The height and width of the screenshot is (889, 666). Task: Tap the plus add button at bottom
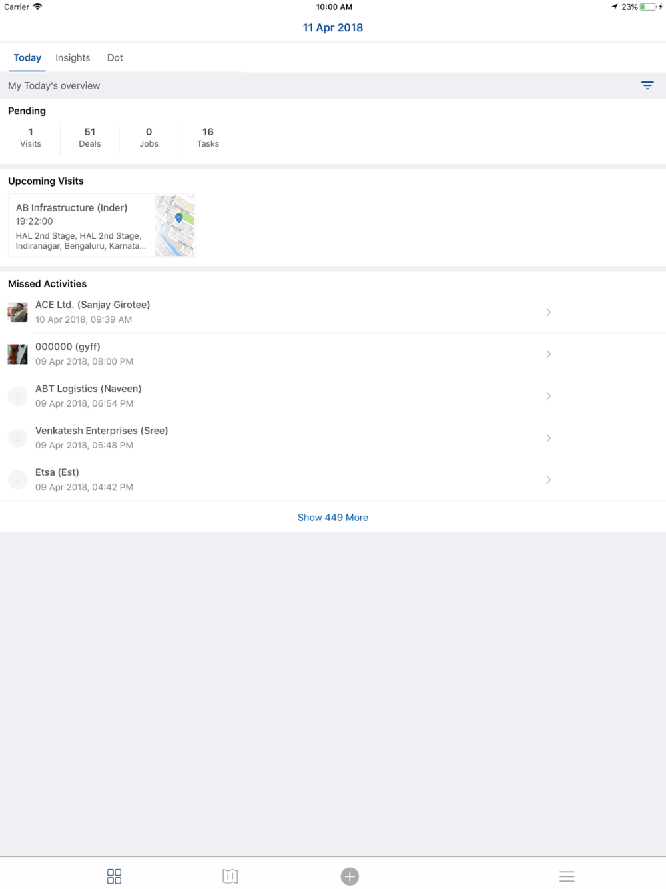tap(350, 876)
